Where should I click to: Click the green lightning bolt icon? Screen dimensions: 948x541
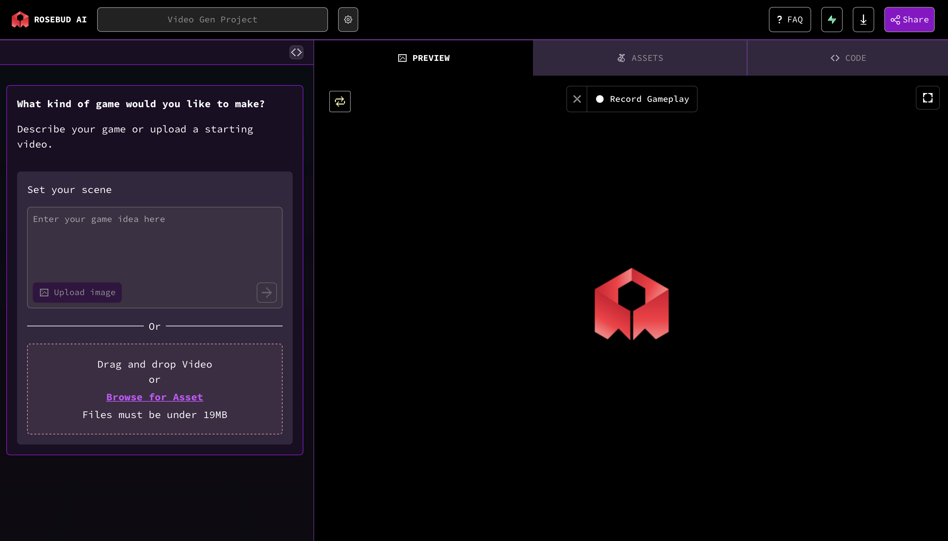coord(832,19)
